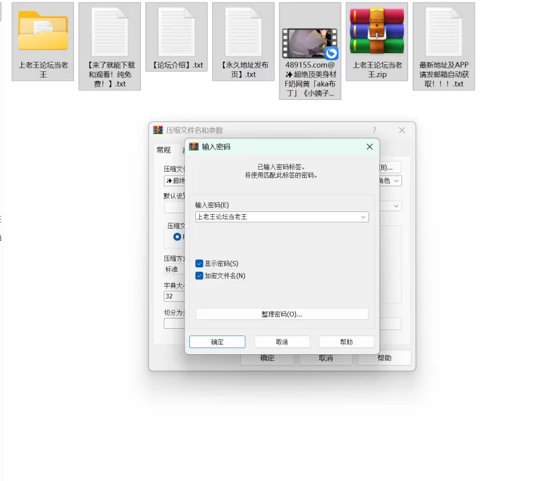Expand the 输入密码(E) password dropdown
The image size is (537, 481).
(363, 217)
